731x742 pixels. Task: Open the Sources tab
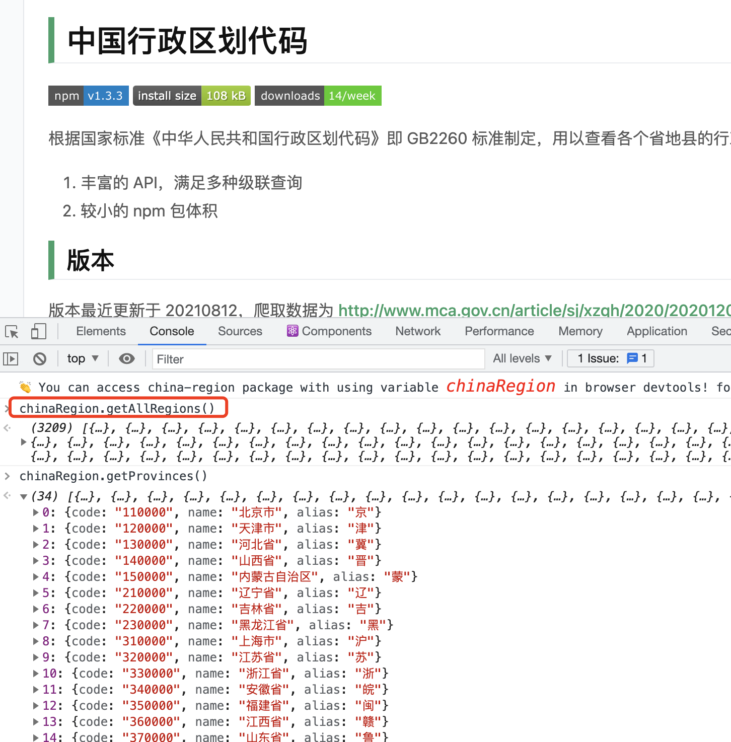240,331
